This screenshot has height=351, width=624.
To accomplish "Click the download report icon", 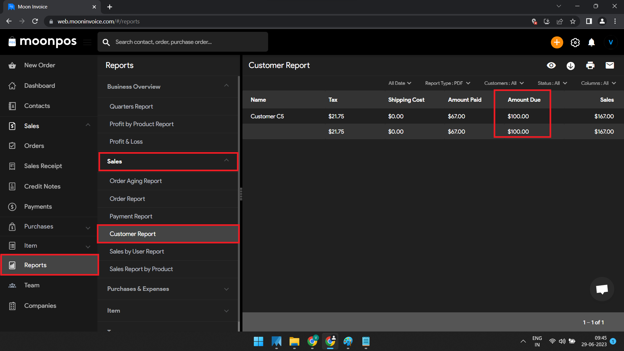I will coord(571,65).
